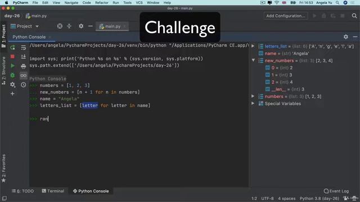Toggle show variables glasses icon
This screenshot has width=360, height=202.
[24, 75]
